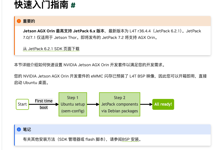
Task: Follow the BSP 安装 link in the note
Action: click(130, 139)
